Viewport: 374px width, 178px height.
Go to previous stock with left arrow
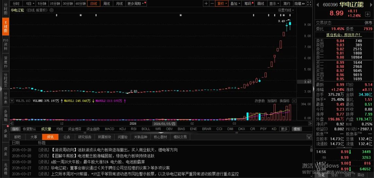(x=318, y=5)
